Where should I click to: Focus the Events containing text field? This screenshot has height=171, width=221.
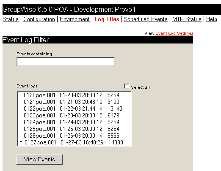pos(66,62)
